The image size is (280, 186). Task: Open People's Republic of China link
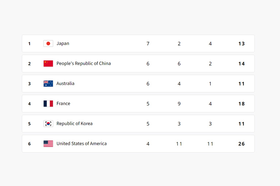point(83,64)
